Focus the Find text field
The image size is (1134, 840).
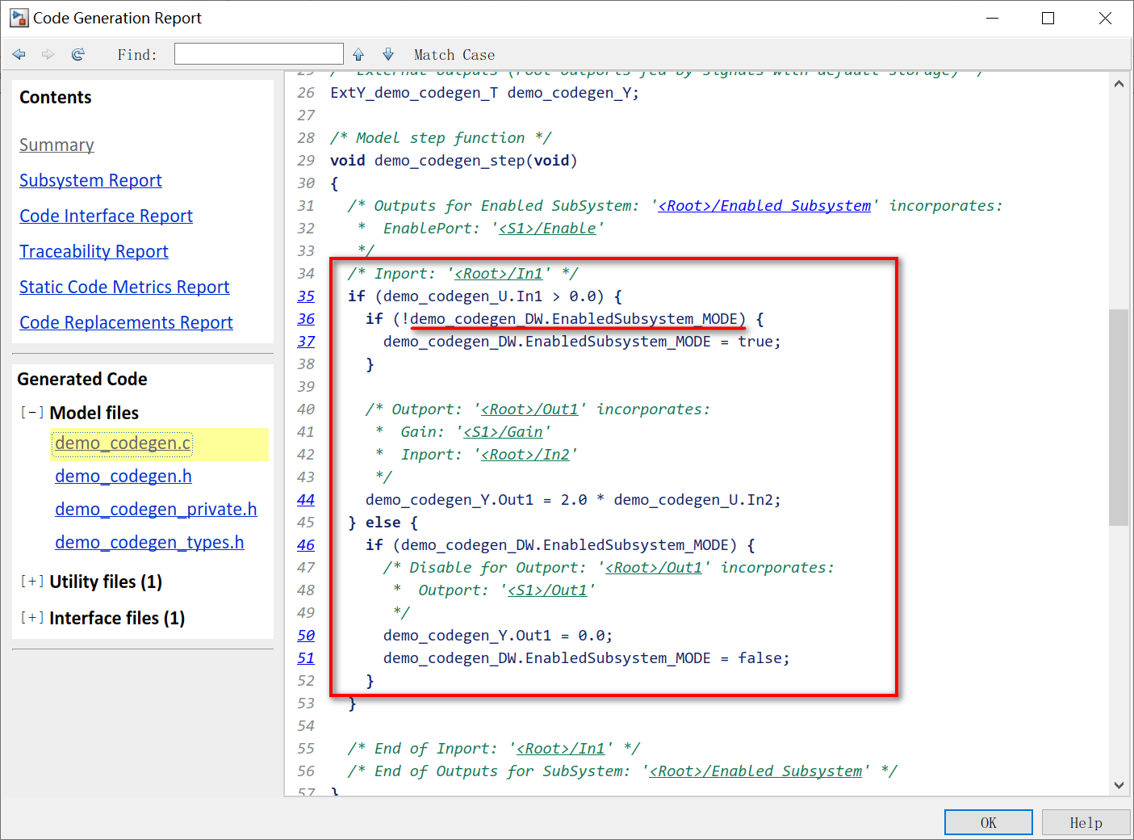(259, 54)
